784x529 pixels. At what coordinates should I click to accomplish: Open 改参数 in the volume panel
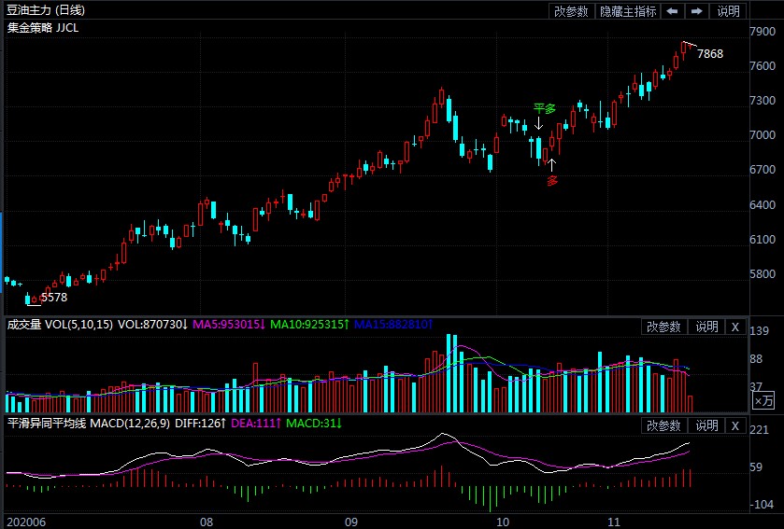664,327
